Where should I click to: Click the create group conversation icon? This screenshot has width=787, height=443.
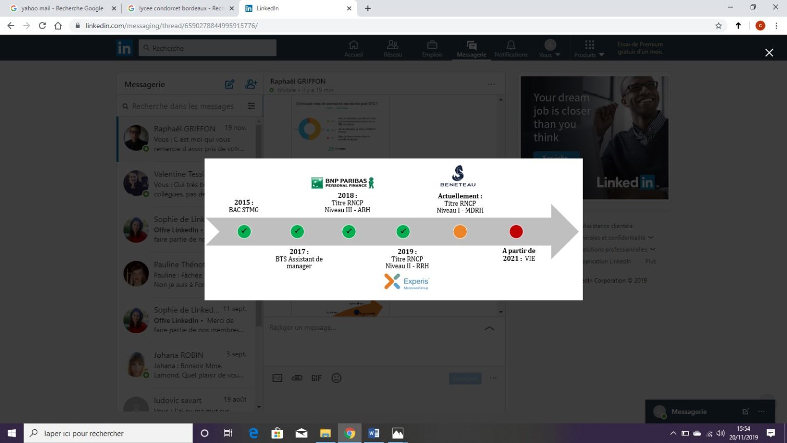click(x=251, y=84)
